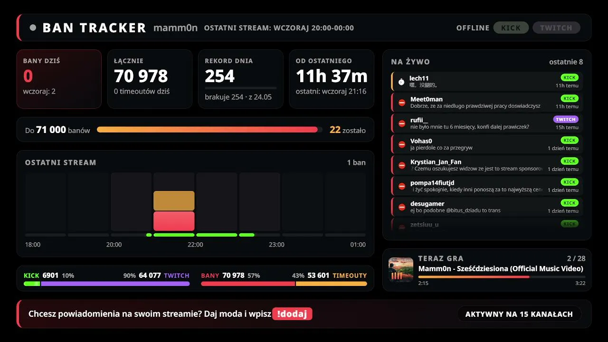Screen dimensions: 608x342
Task: Click the KICK badge on pompa14fiutjd row
Action: (570, 182)
